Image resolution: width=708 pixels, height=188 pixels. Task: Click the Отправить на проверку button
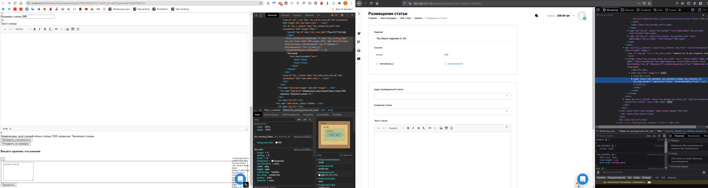click(15, 144)
